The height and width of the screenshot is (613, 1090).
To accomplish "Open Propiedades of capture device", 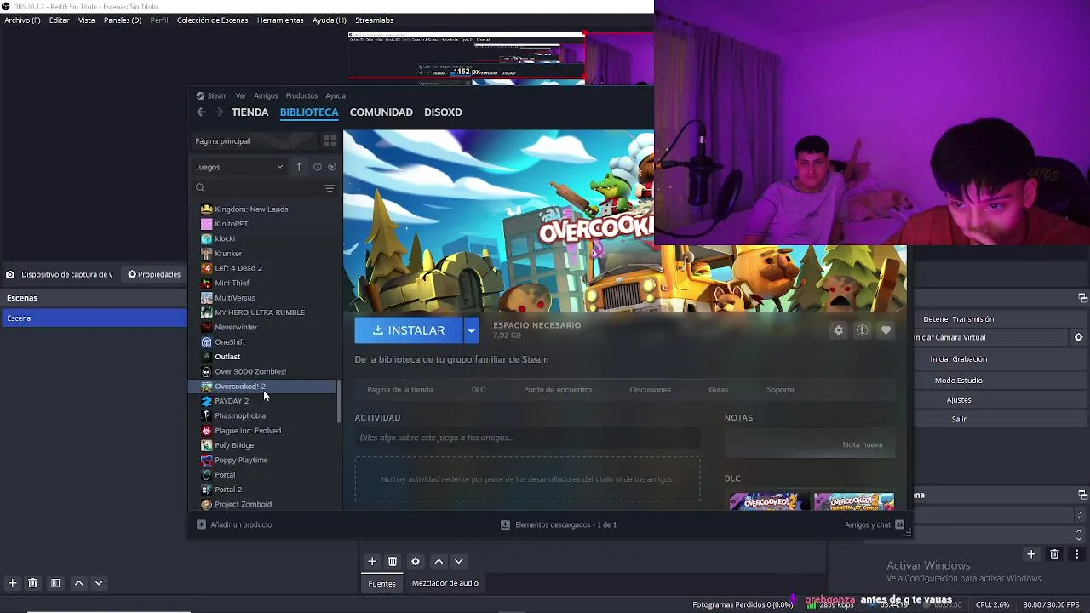I will click(x=154, y=274).
